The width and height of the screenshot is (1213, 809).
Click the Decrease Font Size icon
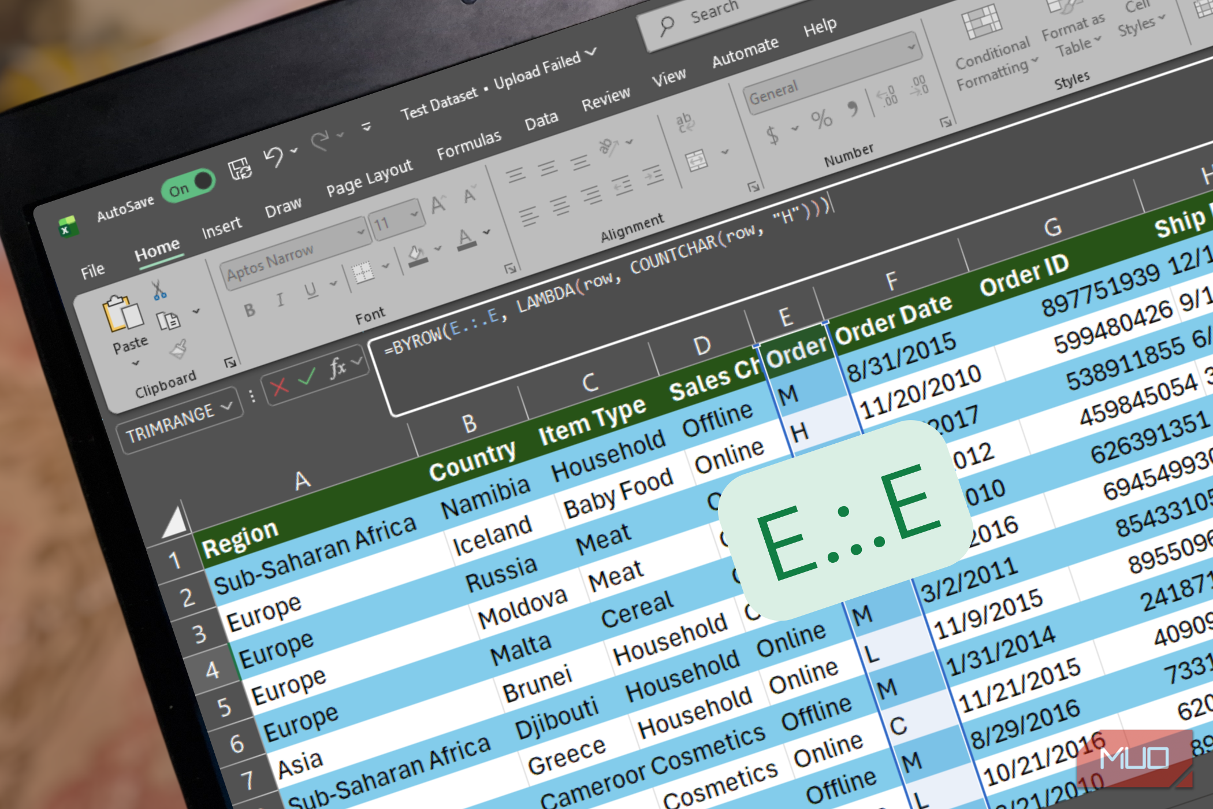pos(471,195)
